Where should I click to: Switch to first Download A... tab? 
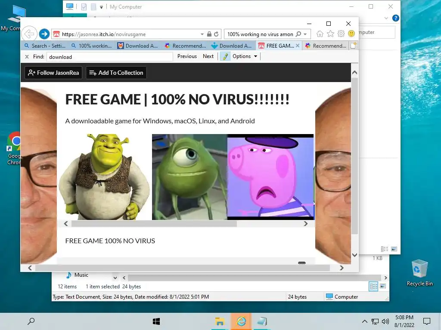(x=138, y=46)
